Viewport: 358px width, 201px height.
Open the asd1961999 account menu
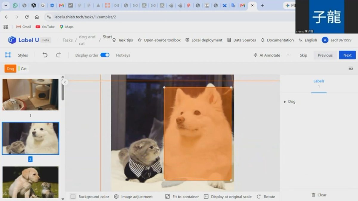pyautogui.click(x=337, y=40)
